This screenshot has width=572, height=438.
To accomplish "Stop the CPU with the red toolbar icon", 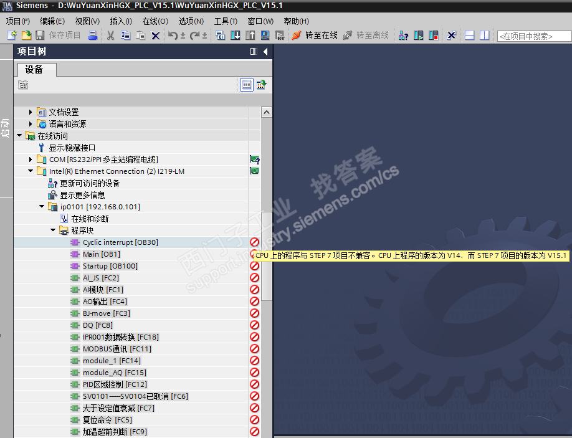I will click(x=434, y=36).
